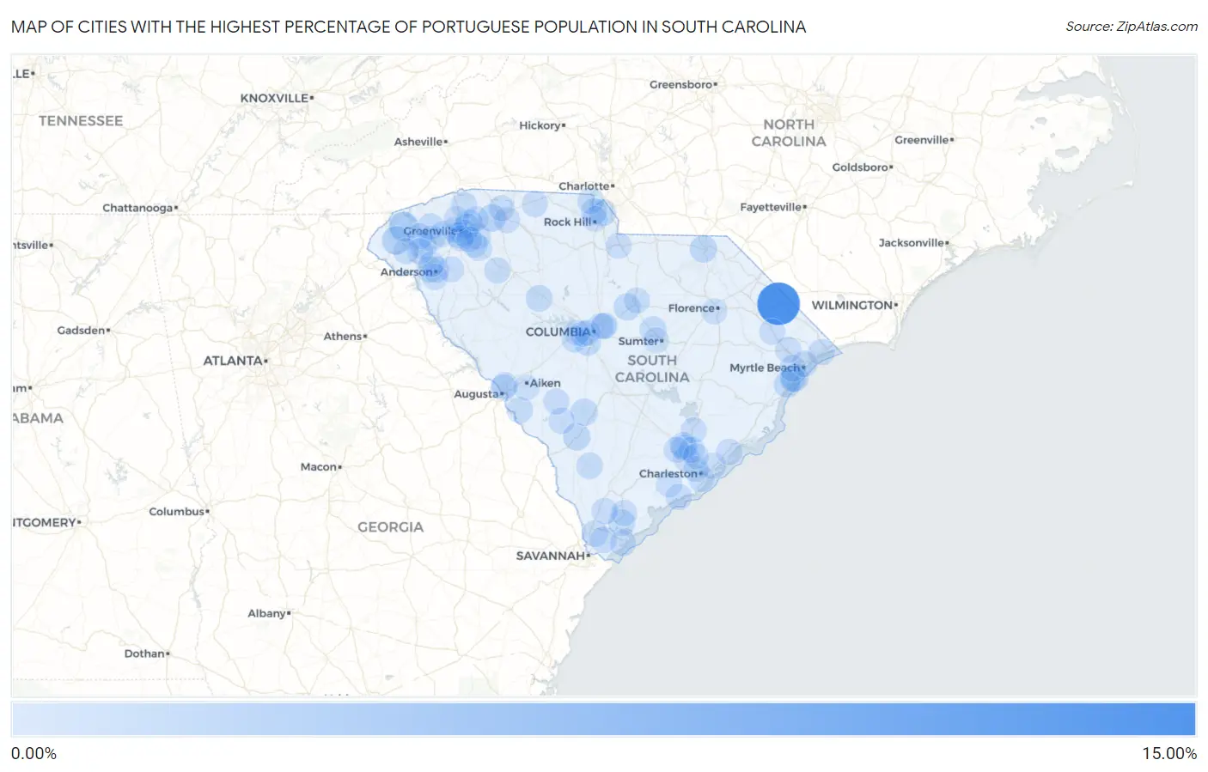The height and width of the screenshot is (772, 1208).
Task: Click the map title heading text
Action: 409,27
